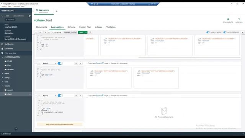245x138 pixels.
Task: Open the View menu
Action: 10,7
